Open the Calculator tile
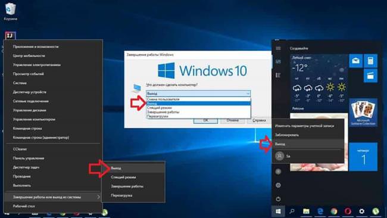387x218 pixels. coord(370,61)
